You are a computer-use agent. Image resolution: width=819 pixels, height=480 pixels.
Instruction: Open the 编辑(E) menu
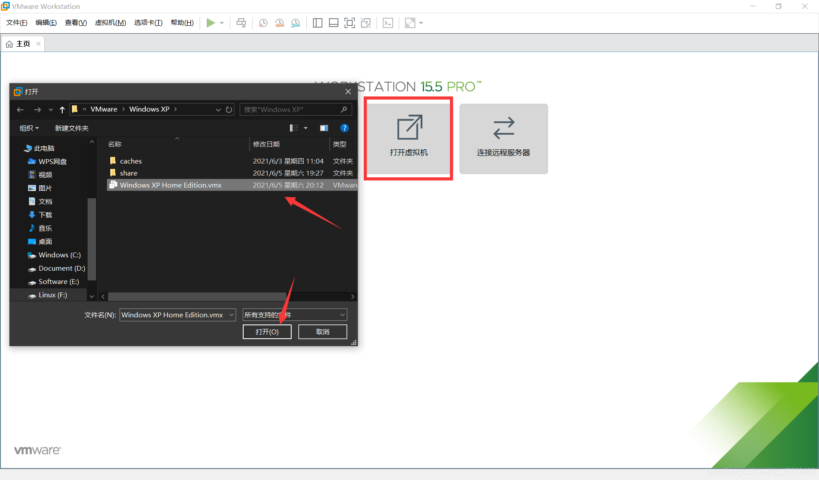coord(46,23)
